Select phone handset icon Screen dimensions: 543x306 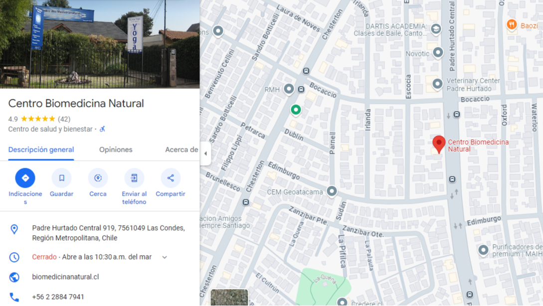(14, 297)
